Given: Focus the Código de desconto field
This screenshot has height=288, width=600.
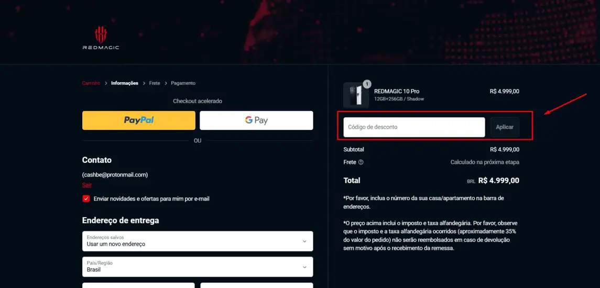Looking at the screenshot, I should pyautogui.click(x=414, y=127).
